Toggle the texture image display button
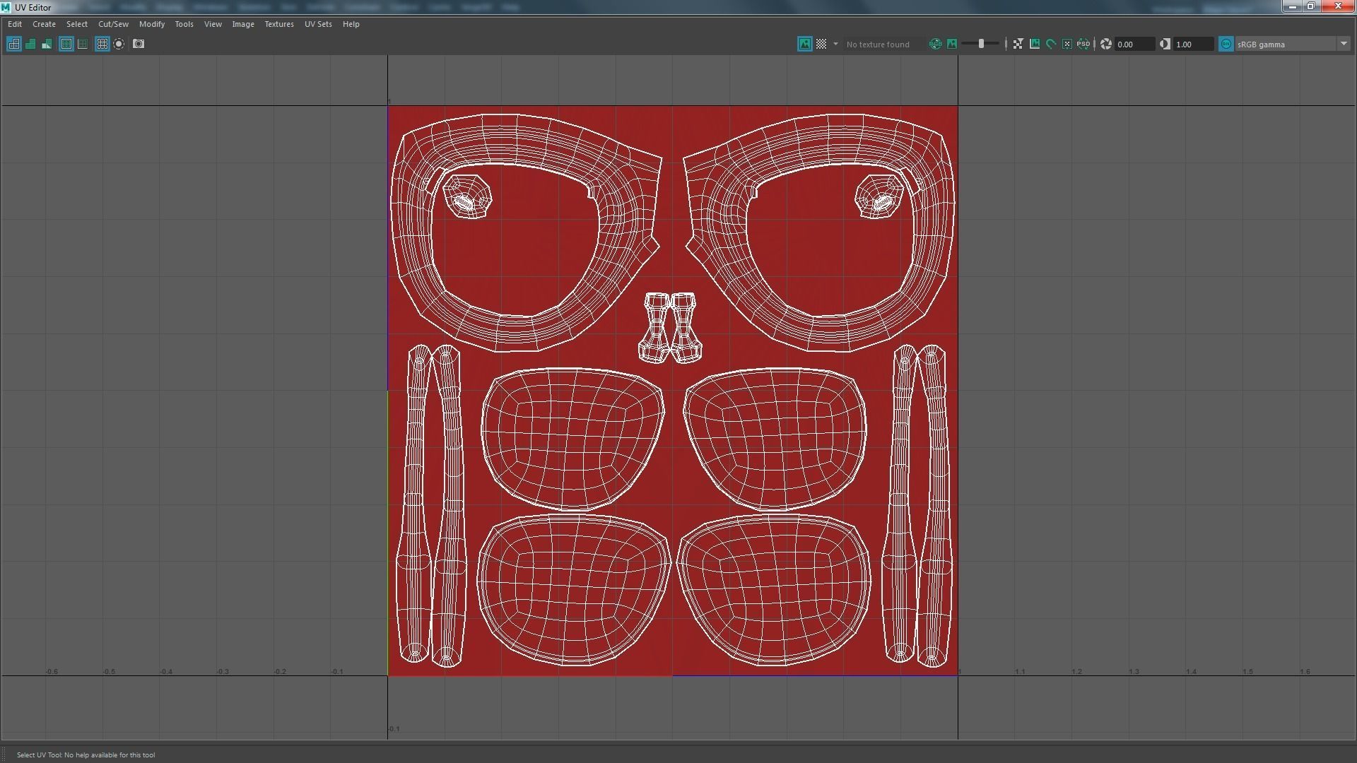 [x=804, y=44]
